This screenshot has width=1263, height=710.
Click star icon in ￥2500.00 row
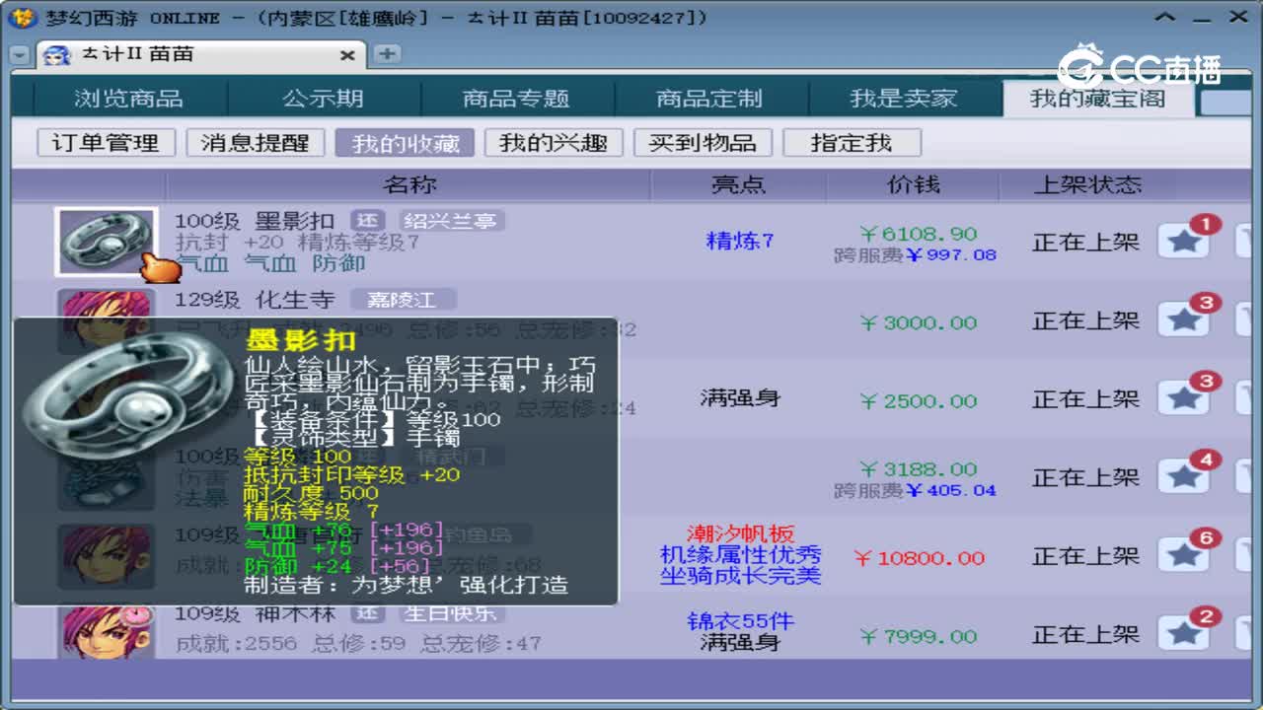(1183, 399)
